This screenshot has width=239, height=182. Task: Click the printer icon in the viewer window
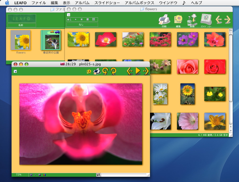97,71
